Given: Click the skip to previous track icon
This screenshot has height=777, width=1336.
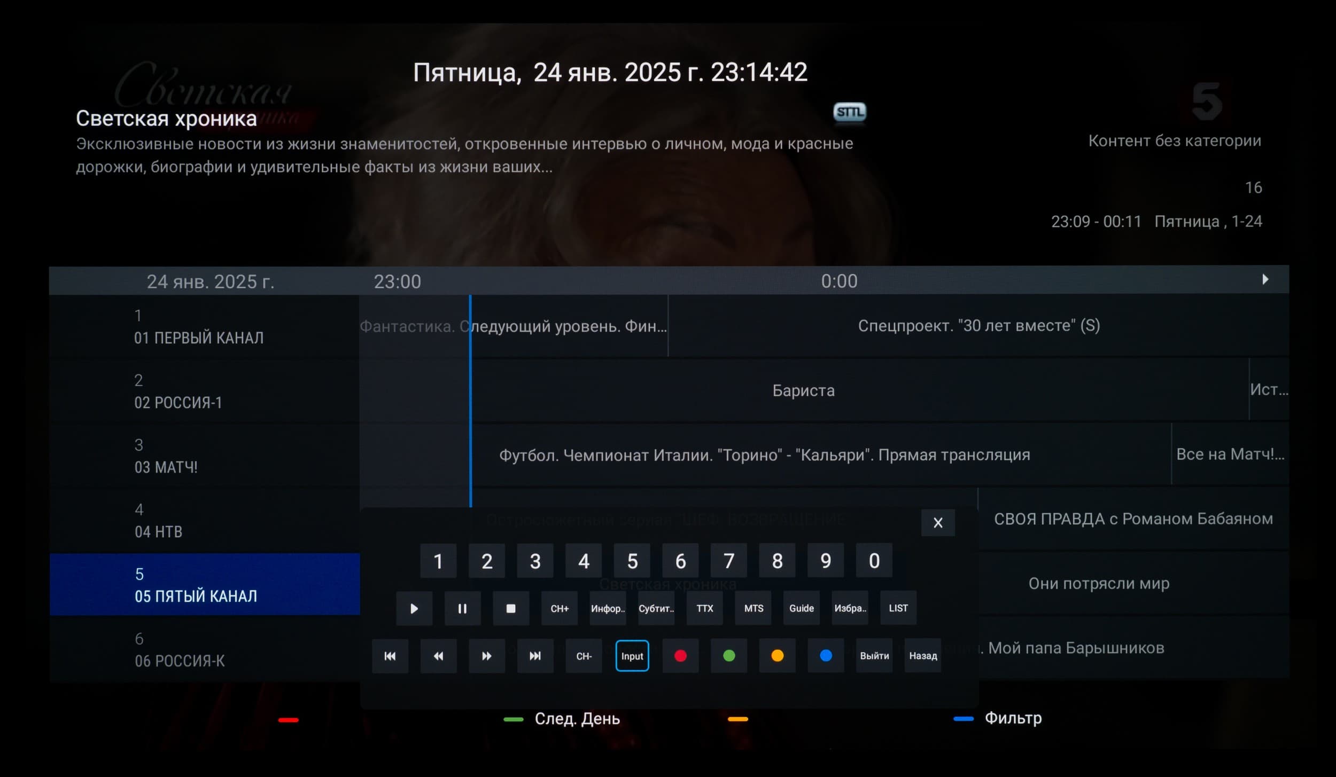Looking at the screenshot, I should [390, 656].
